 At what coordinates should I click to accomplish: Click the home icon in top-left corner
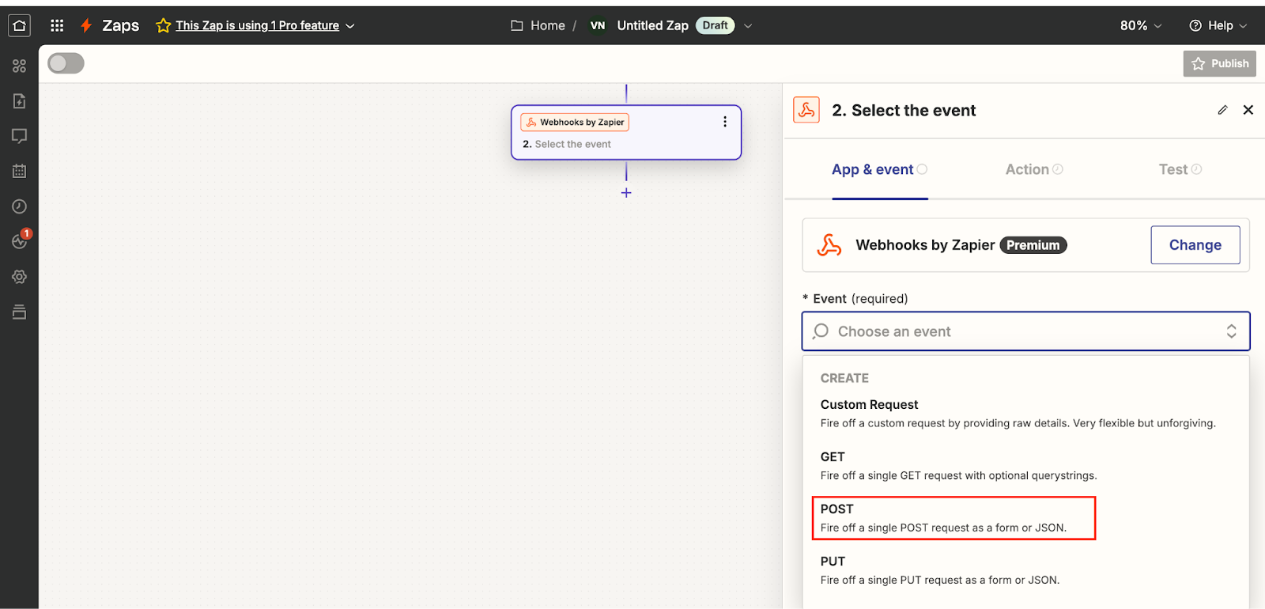pyautogui.click(x=19, y=25)
